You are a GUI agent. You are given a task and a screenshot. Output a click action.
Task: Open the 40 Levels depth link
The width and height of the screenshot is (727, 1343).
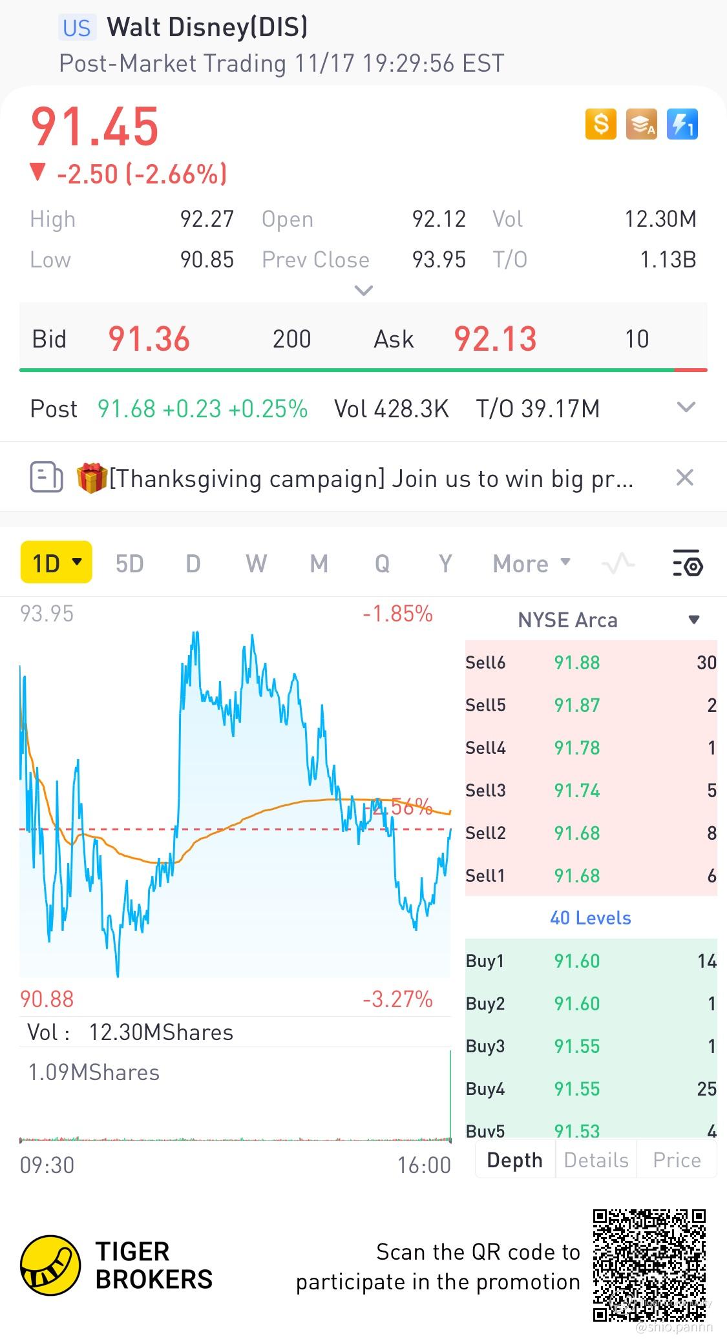591,917
